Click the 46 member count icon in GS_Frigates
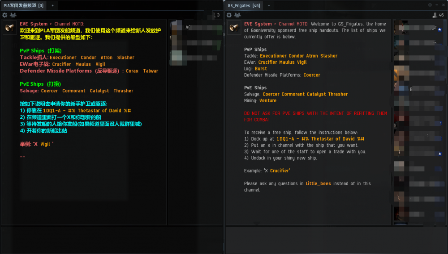448x254 pixels. pyautogui.click(x=435, y=15)
